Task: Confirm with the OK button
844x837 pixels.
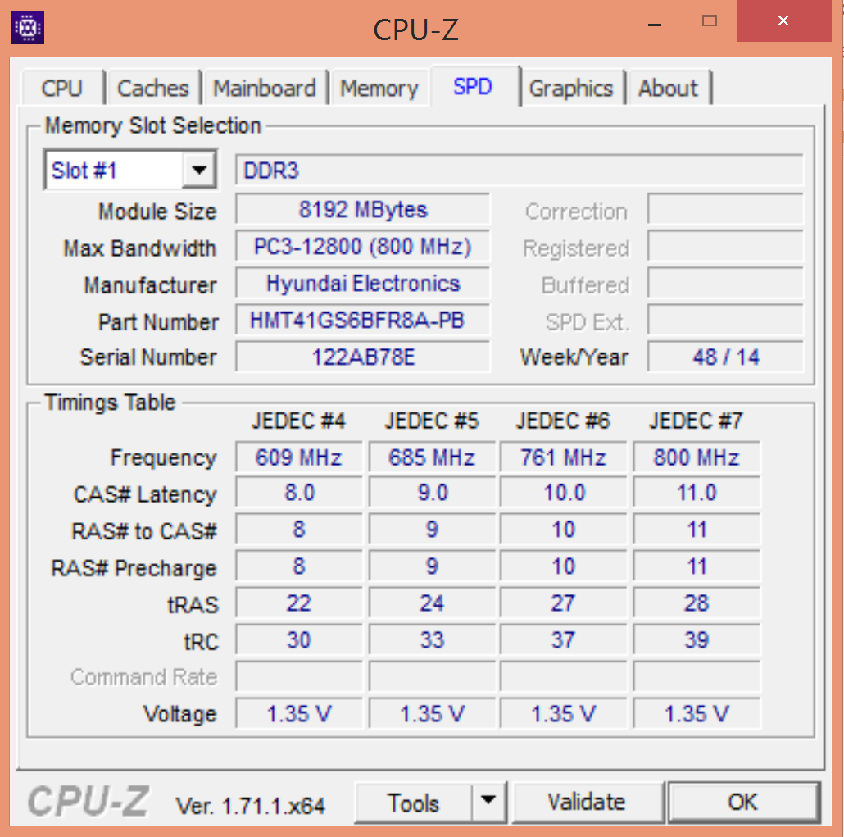Action: (x=743, y=802)
